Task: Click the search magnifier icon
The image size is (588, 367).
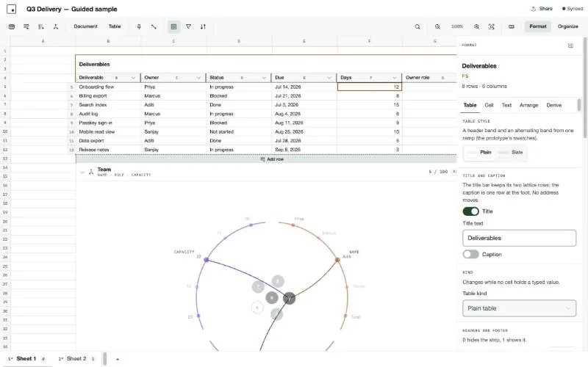Action: [417, 26]
